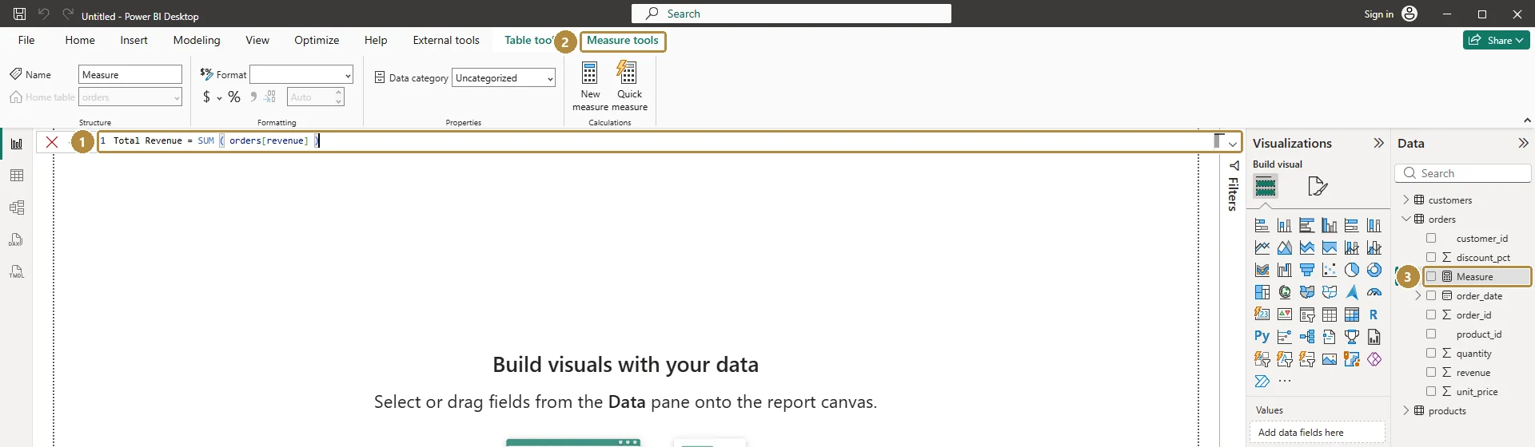Check the quantity field checkbox
This screenshot has width=1535, height=447.
point(1431,353)
